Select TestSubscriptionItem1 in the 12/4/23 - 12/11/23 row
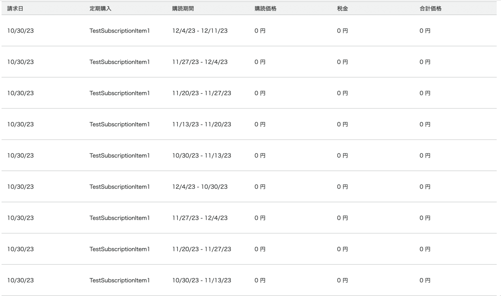The image size is (501, 296). coord(120,31)
